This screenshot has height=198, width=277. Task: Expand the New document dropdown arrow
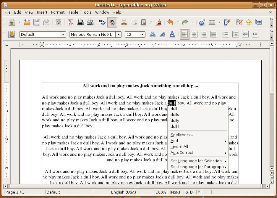pos(19,22)
